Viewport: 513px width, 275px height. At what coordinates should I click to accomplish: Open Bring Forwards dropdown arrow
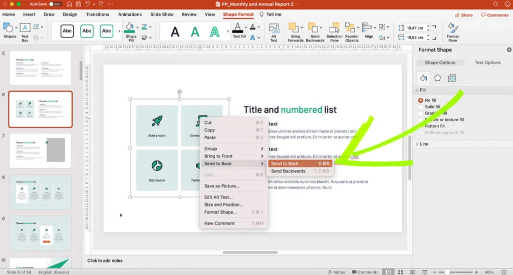click(x=301, y=27)
